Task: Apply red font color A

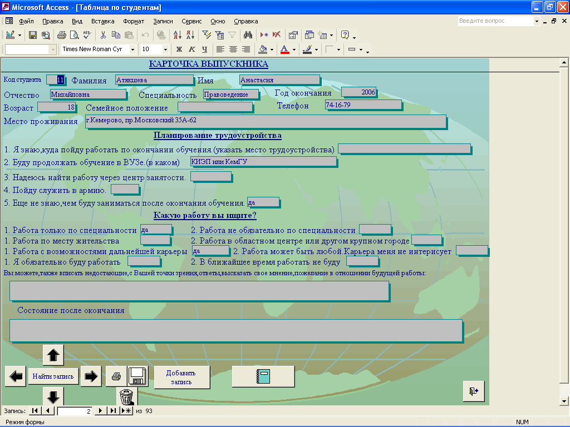Action: pyautogui.click(x=285, y=49)
